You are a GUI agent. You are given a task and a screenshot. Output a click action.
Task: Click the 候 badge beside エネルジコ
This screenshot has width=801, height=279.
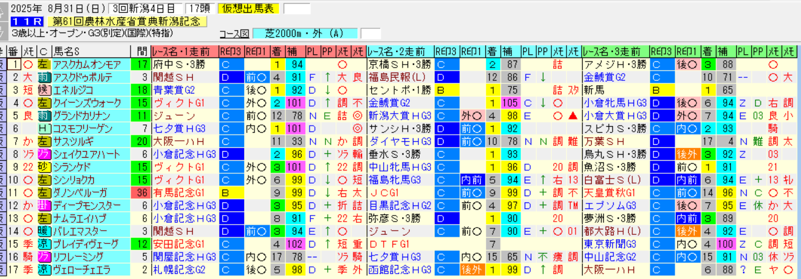[x=44, y=90]
